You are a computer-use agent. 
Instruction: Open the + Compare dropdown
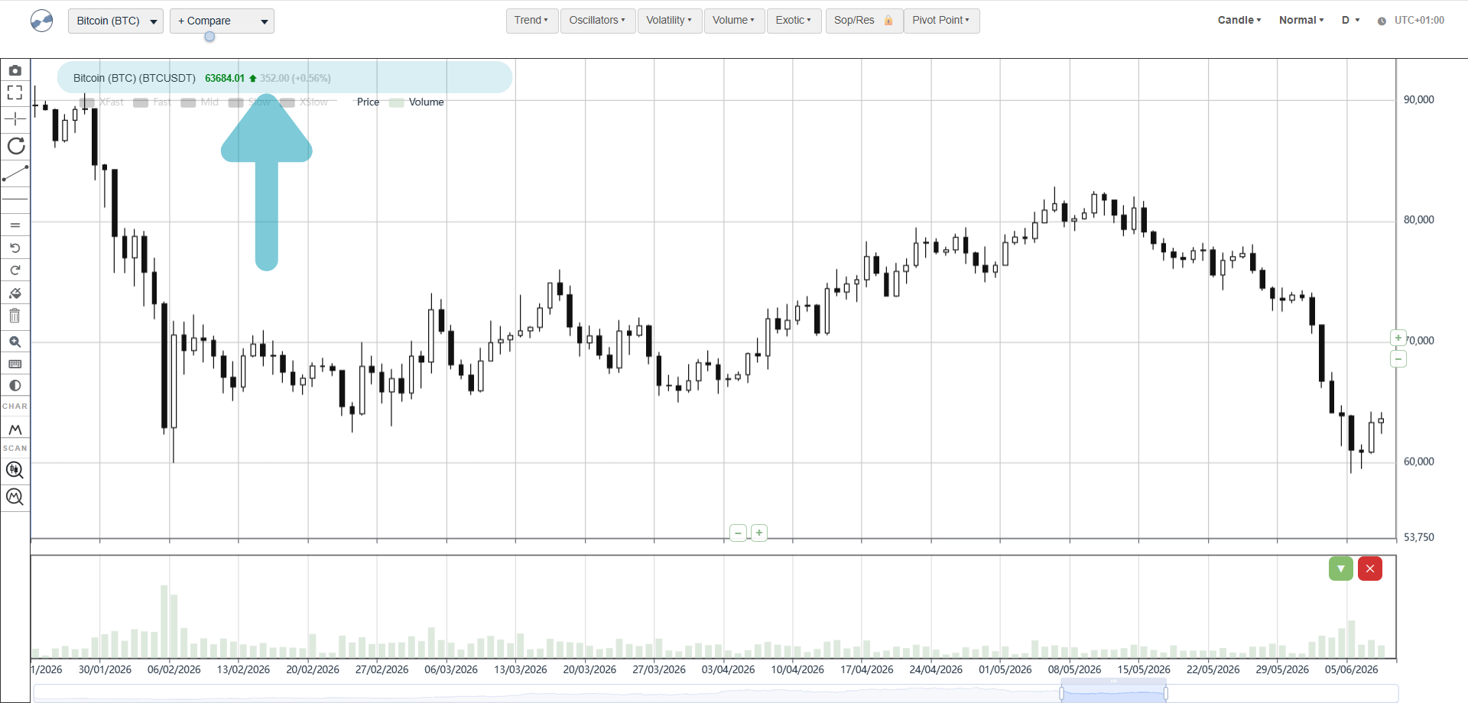pyautogui.click(x=222, y=21)
